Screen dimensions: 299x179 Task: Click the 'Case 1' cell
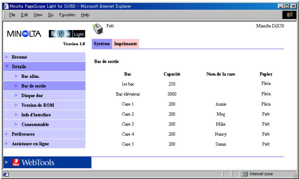128,104
